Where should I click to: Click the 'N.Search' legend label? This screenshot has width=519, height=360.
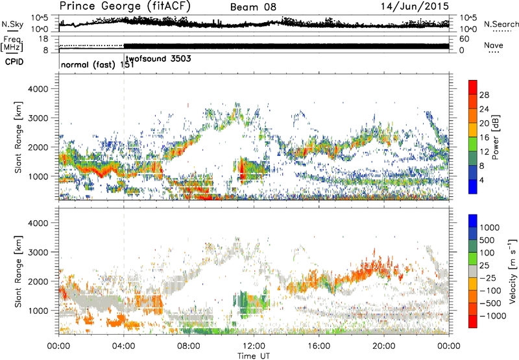click(501, 24)
